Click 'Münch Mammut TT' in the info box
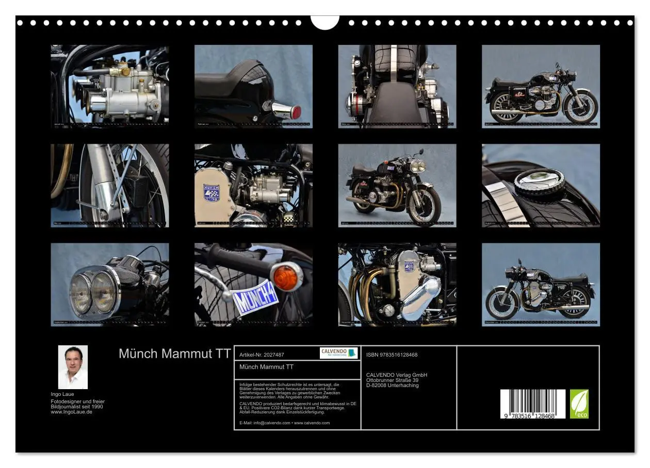This screenshot has height=468, width=650. coord(267,367)
